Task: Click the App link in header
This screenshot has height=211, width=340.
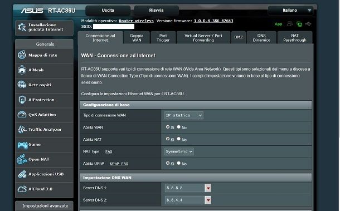Action: coord(279,24)
